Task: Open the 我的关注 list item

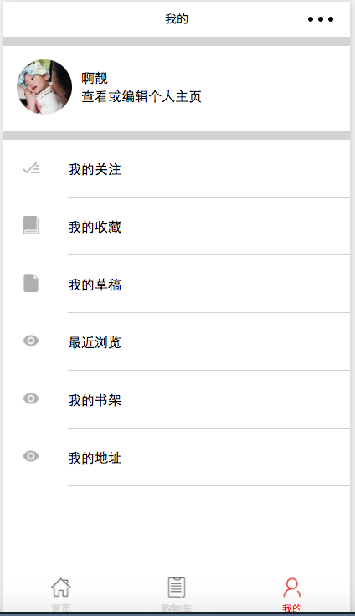Action: (177, 169)
